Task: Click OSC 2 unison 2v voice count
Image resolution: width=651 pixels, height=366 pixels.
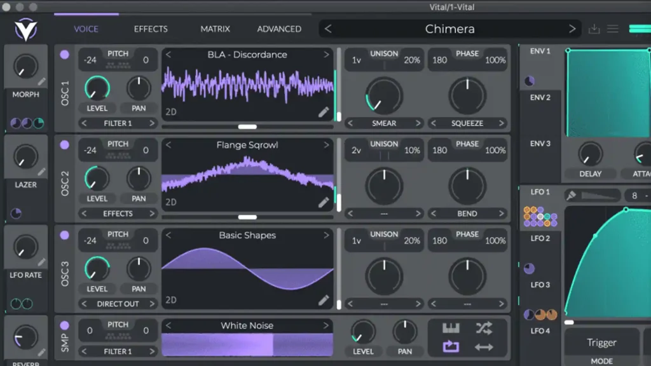Action: pos(356,151)
